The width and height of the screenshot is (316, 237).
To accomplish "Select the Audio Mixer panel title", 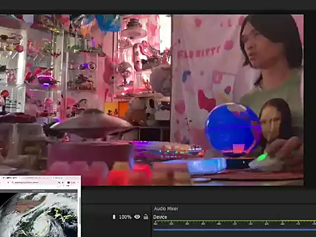I will (x=166, y=209).
